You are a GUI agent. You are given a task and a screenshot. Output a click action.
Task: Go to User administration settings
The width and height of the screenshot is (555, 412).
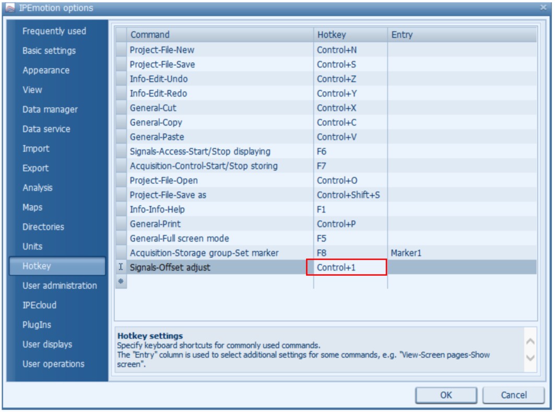(59, 286)
